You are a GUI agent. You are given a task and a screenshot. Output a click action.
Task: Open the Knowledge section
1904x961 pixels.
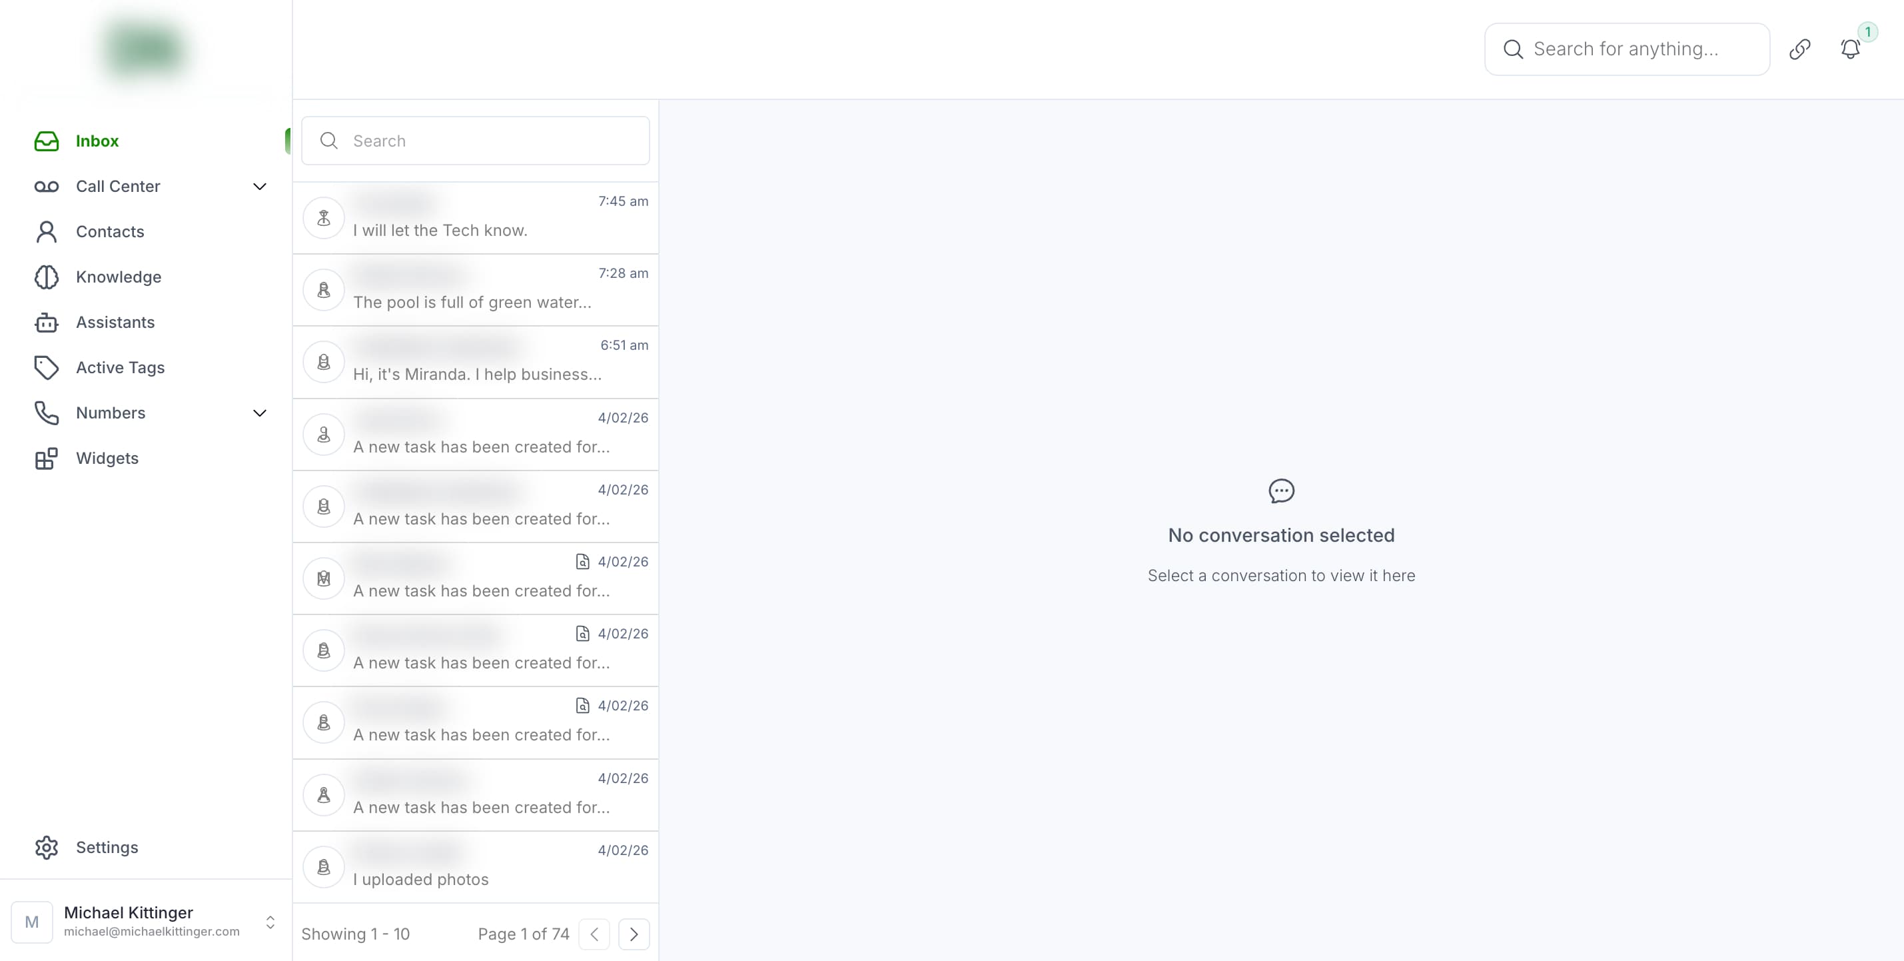(119, 277)
